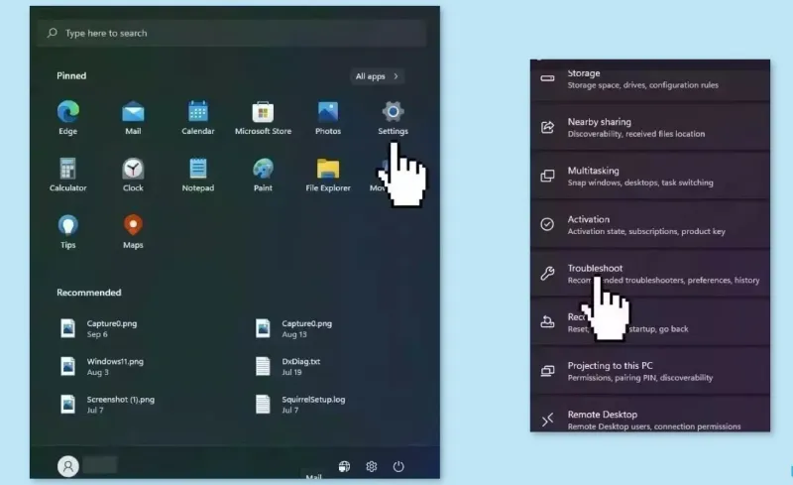Screen dimensions: 793x485
Task: Click the globe icon in Start footer
Action: pyautogui.click(x=344, y=466)
